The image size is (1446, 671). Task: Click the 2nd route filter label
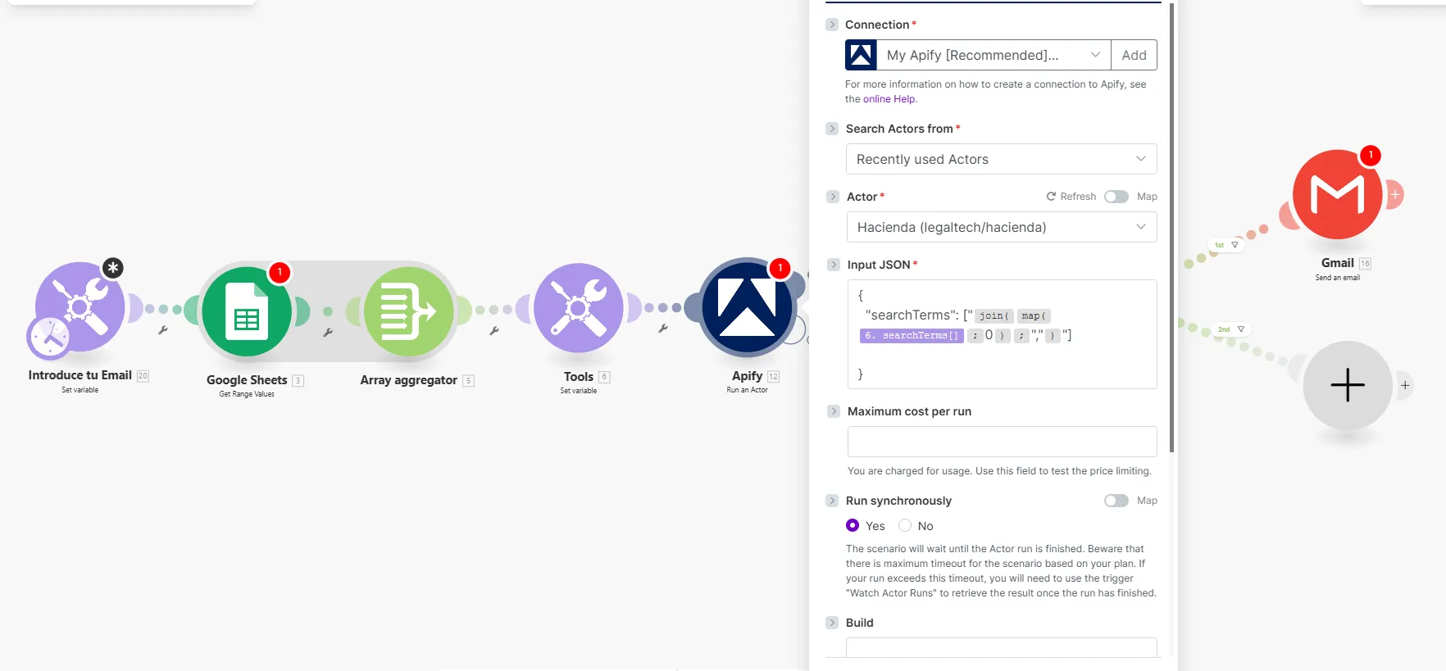[1231, 329]
